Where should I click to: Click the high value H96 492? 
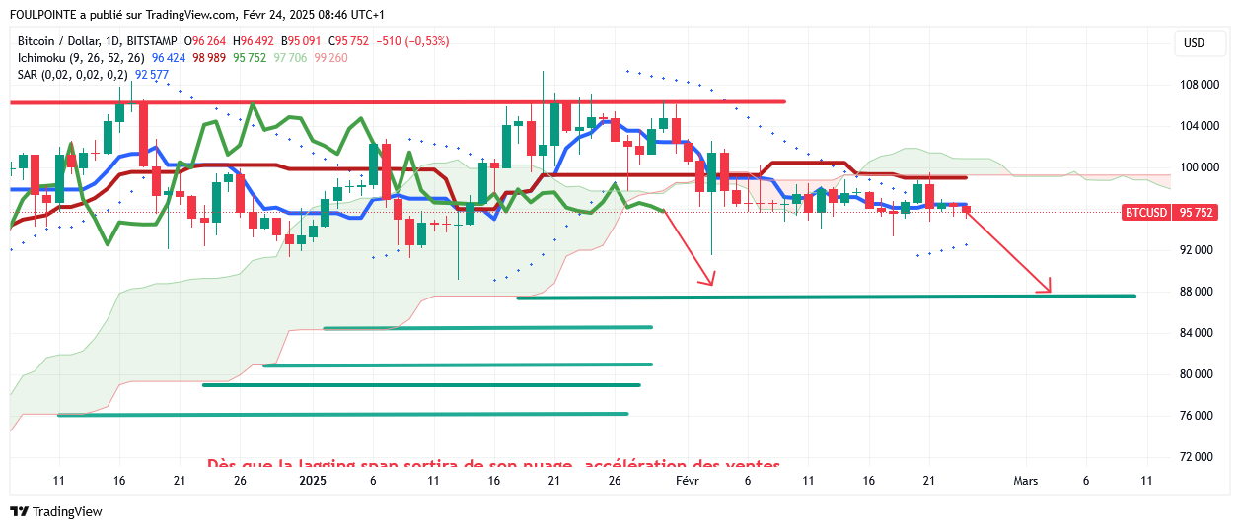pyautogui.click(x=254, y=41)
